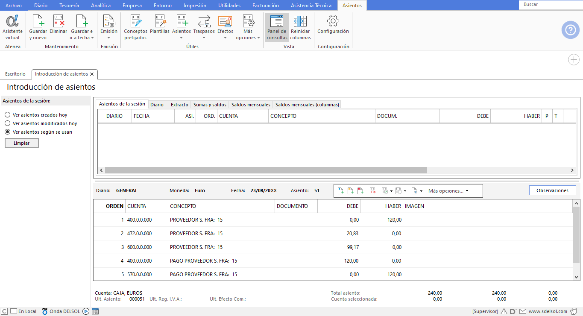Click the Observaciones button
Screen dimensions: 583x316
[x=552, y=190]
